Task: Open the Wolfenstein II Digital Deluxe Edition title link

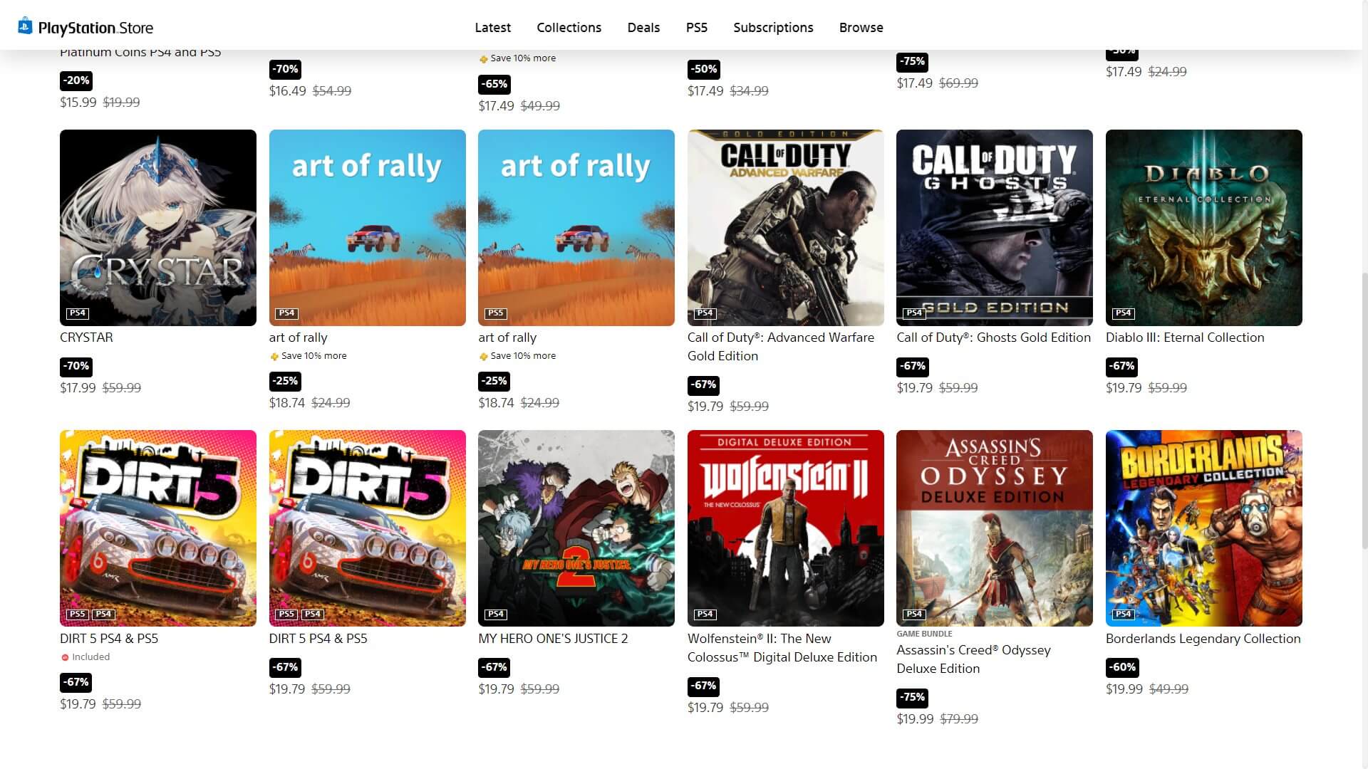Action: pos(782,648)
